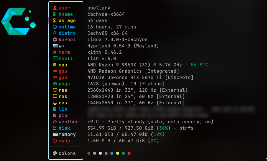This screenshot has height=161, width=267.
Task: Click the purple color dot
Action: pyautogui.click(x=106, y=153)
